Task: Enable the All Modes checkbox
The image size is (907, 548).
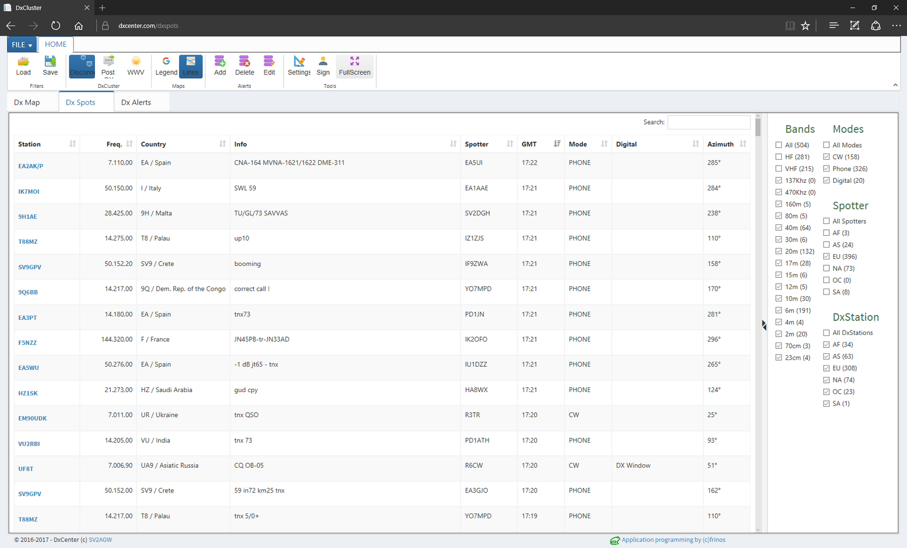Action: (x=826, y=145)
